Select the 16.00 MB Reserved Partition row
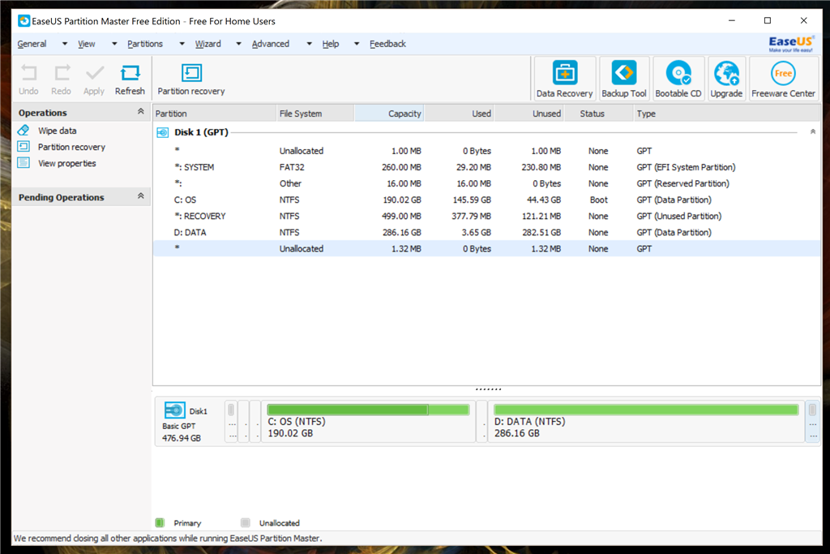 (486, 184)
